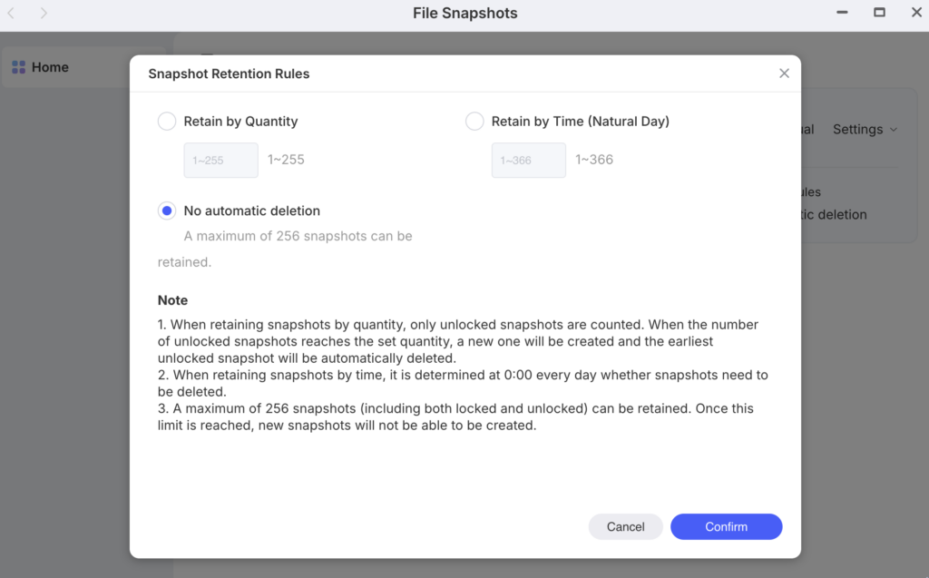Expand the chevron beside Settings
The height and width of the screenshot is (578, 929).
[x=894, y=130]
